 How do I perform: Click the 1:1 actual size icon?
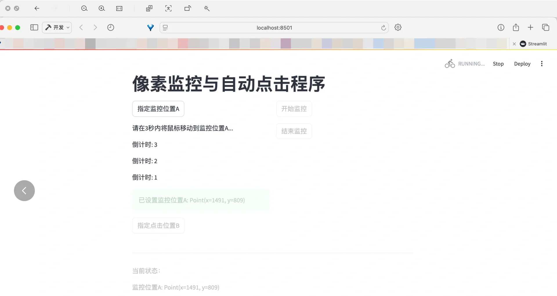tap(119, 8)
